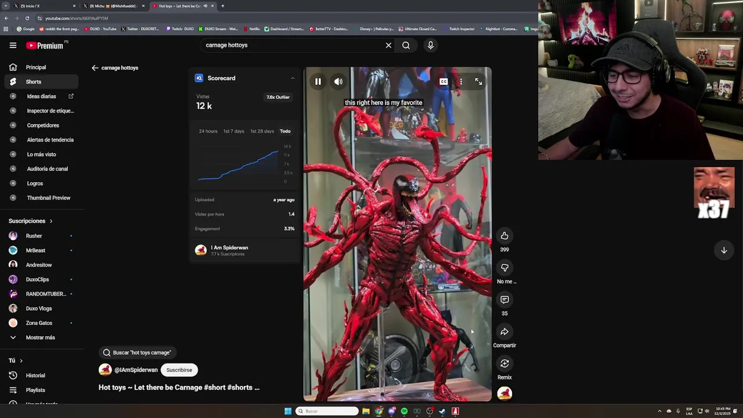This screenshot has height=418, width=743.
Task: Mute the short's volume
Action: [x=338, y=82]
